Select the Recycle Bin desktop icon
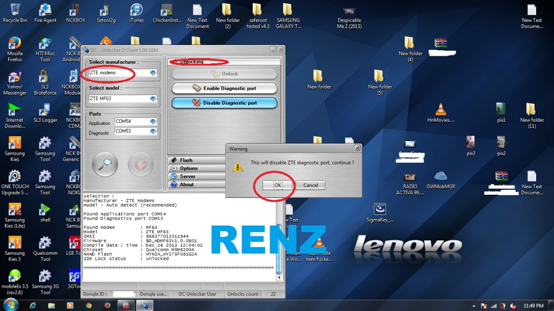This screenshot has height=311, width=554. [15, 13]
